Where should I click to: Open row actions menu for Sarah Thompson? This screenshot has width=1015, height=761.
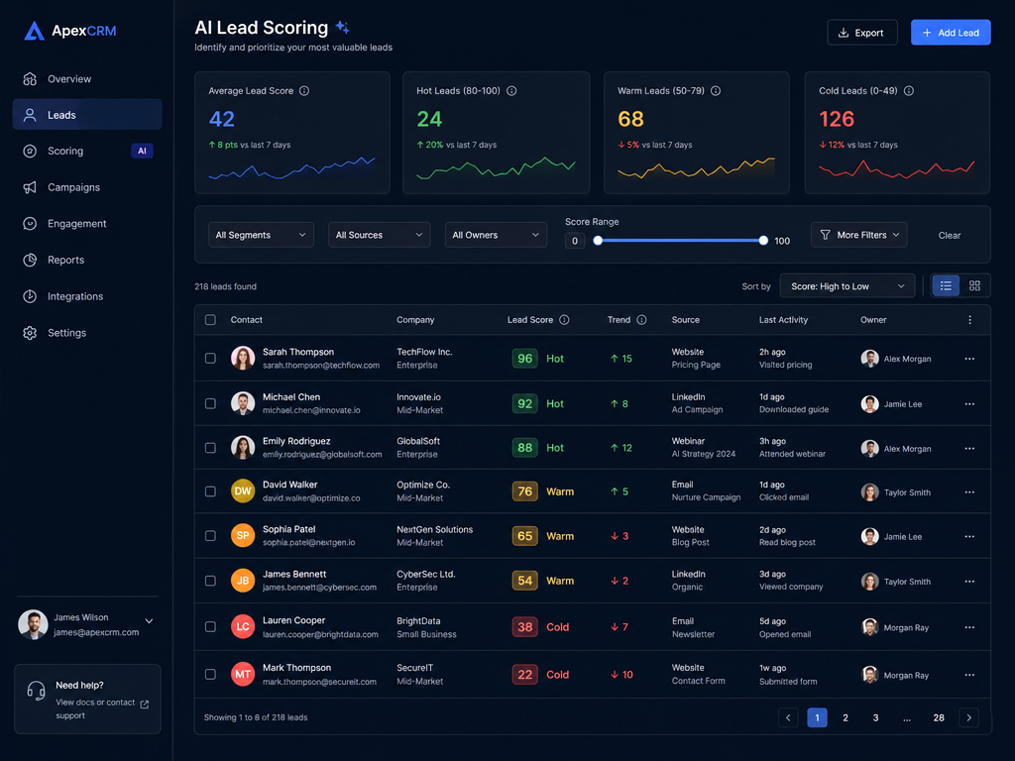coord(969,359)
